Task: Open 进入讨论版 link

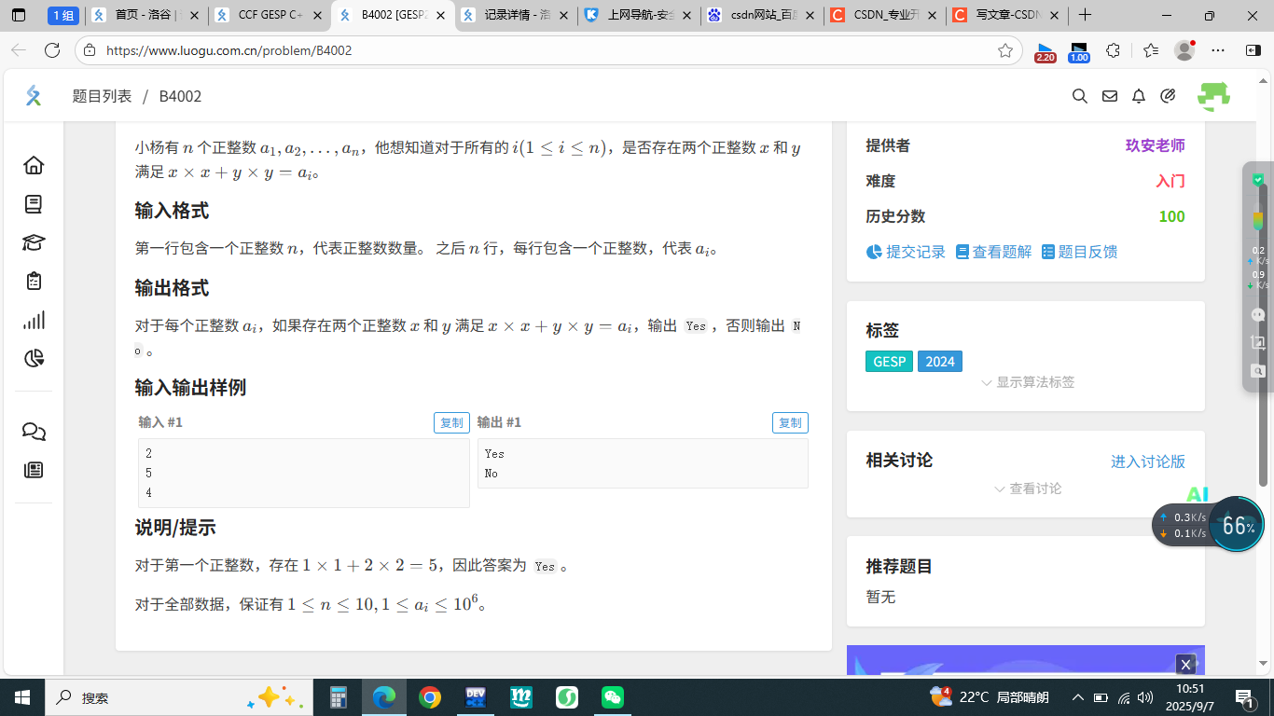Action: [x=1148, y=461]
